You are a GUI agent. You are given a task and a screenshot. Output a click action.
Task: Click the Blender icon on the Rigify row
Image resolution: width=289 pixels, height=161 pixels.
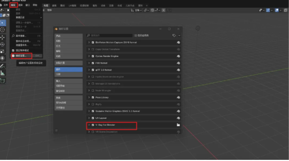(x=178, y=104)
